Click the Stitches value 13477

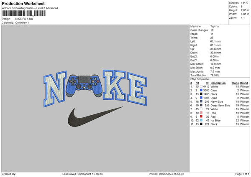pos(245,3)
